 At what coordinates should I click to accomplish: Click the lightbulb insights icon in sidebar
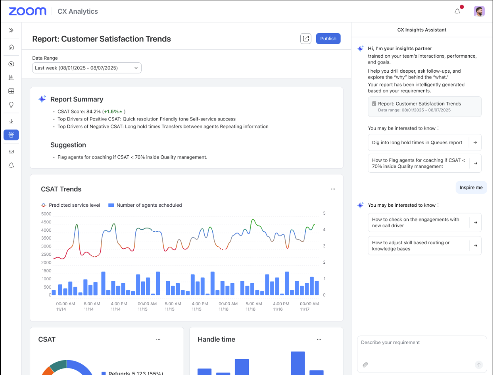tap(11, 105)
